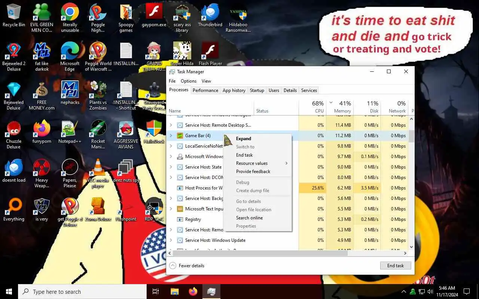The height and width of the screenshot is (299, 479).
Task: Open the Options menu in Task Manager
Action: [x=189, y=81]
